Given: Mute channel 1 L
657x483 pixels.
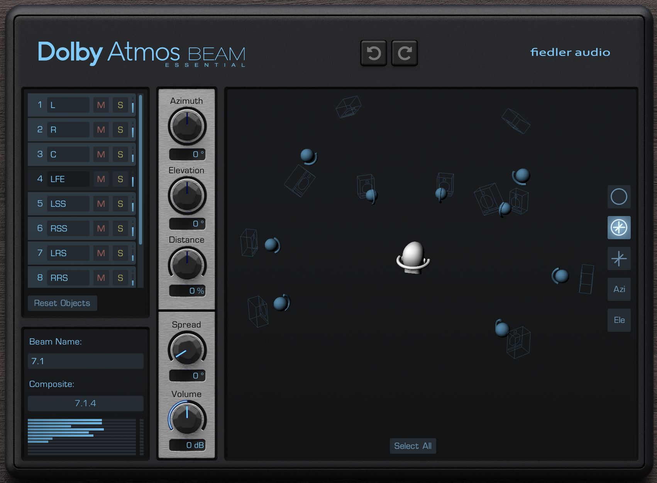Looking at the screenshot, I should click(101, 105).
